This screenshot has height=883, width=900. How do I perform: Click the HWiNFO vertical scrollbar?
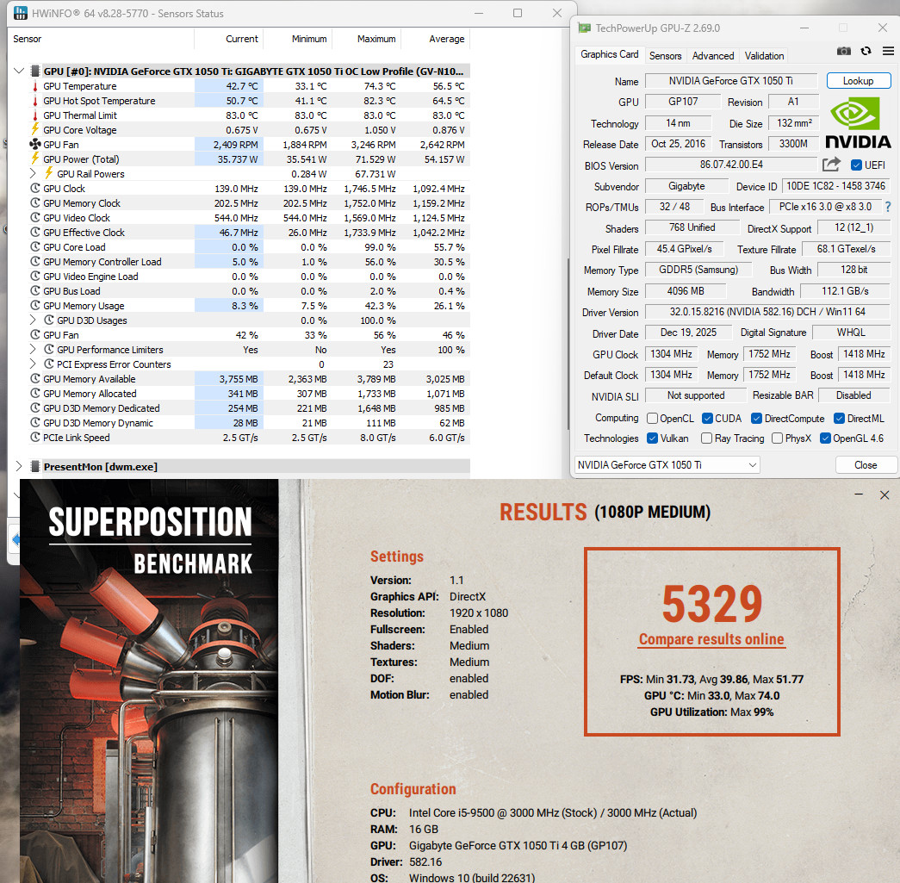tap(568, 345)
